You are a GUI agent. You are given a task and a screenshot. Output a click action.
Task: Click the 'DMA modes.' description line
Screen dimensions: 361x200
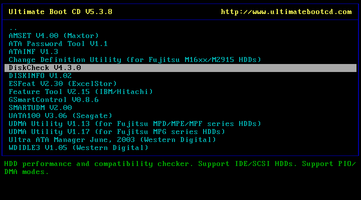click(27, 172)
